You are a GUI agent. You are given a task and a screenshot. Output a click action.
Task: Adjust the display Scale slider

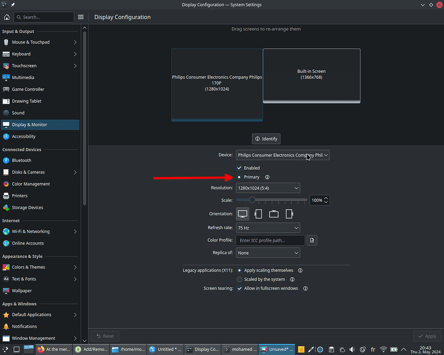point(251,200)
